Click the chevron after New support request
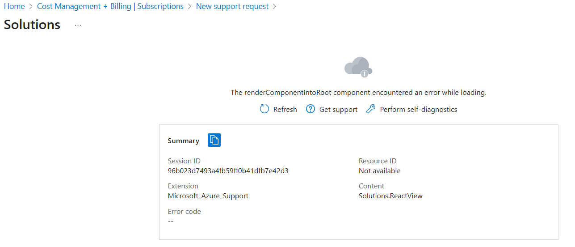This screenshot has height=247, width=575. tap(275, 7)
